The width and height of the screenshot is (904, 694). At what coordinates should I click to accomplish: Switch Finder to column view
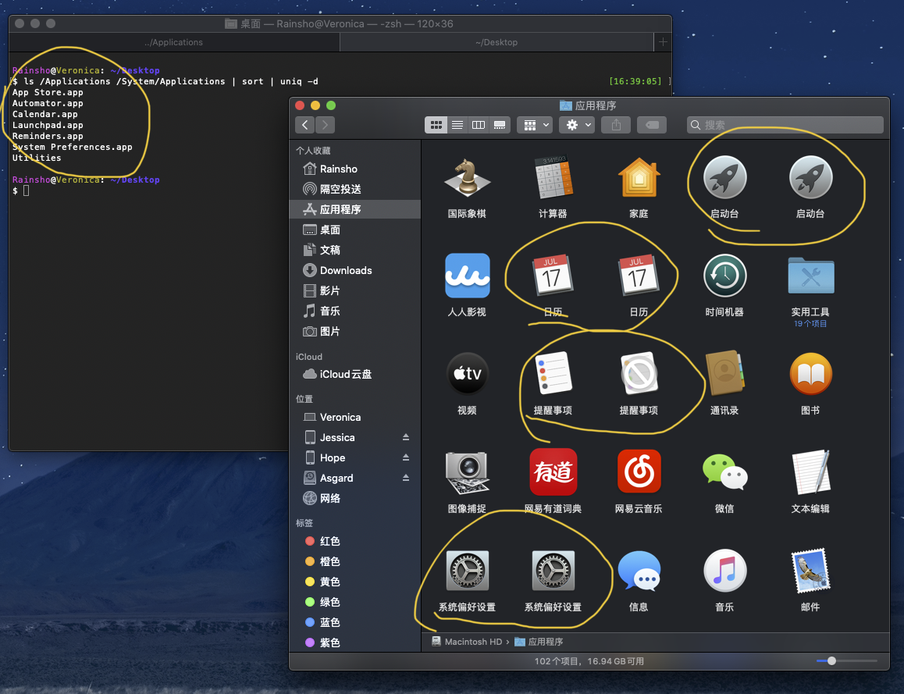(x=479, y=125)
